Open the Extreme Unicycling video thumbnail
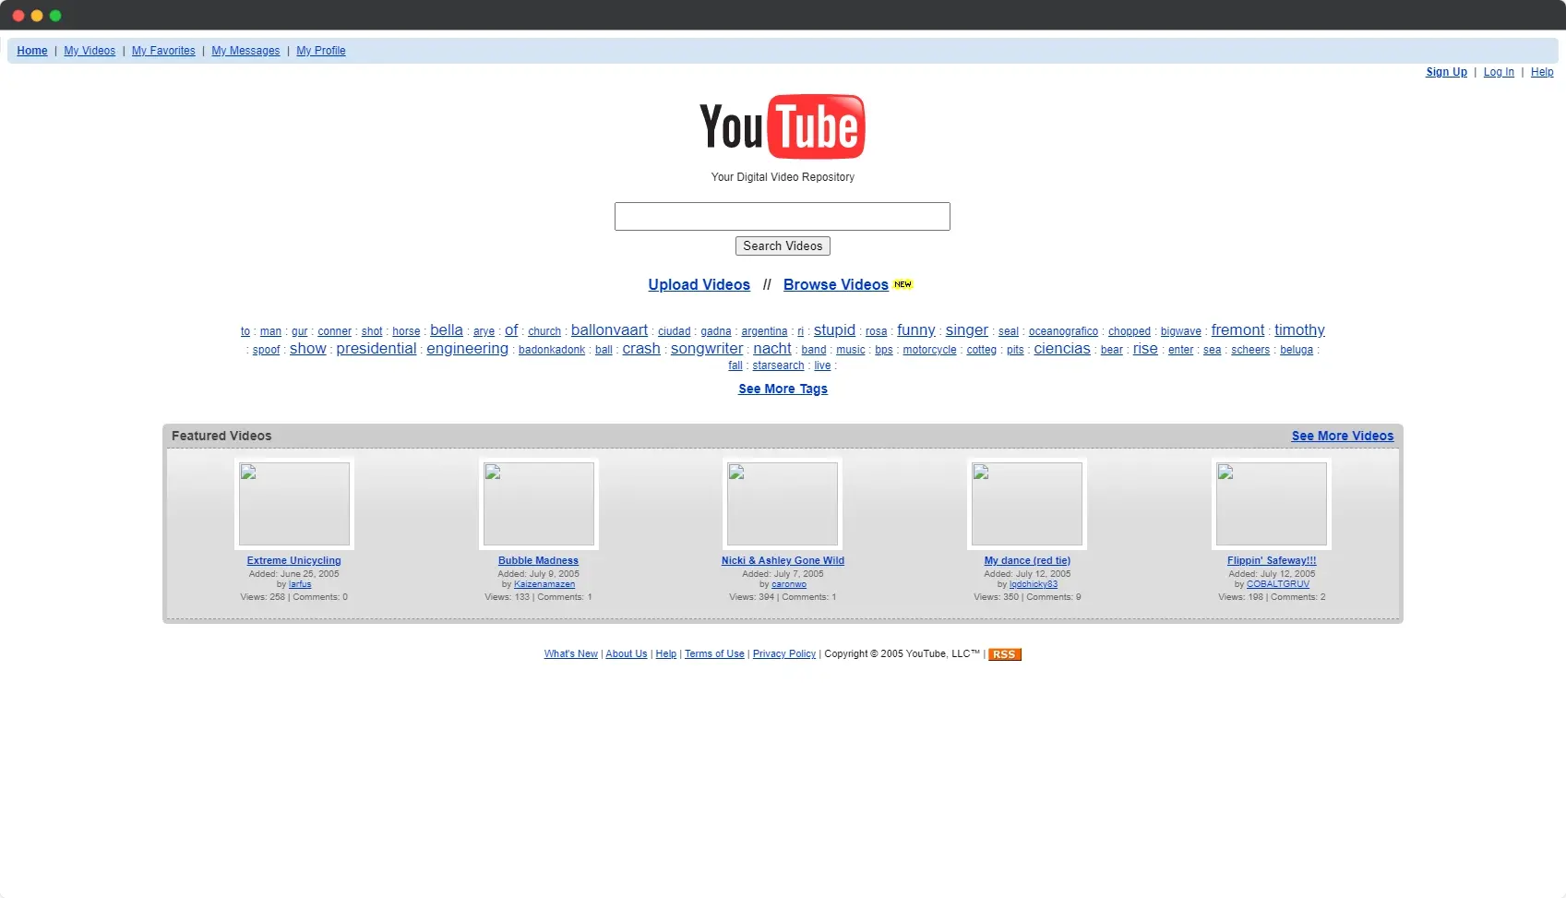Image resolution: width=1566 pixels, height=898 pixels. point(294,504)
